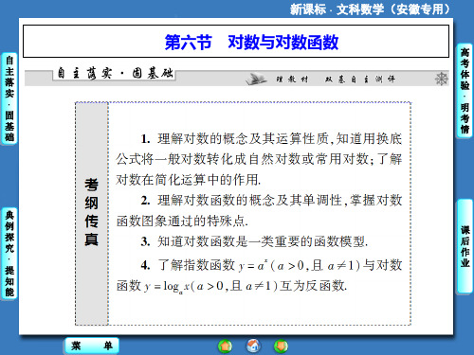Click item 2 text 理解对数函数的概念及其单调性

click(x=249, y=201)
